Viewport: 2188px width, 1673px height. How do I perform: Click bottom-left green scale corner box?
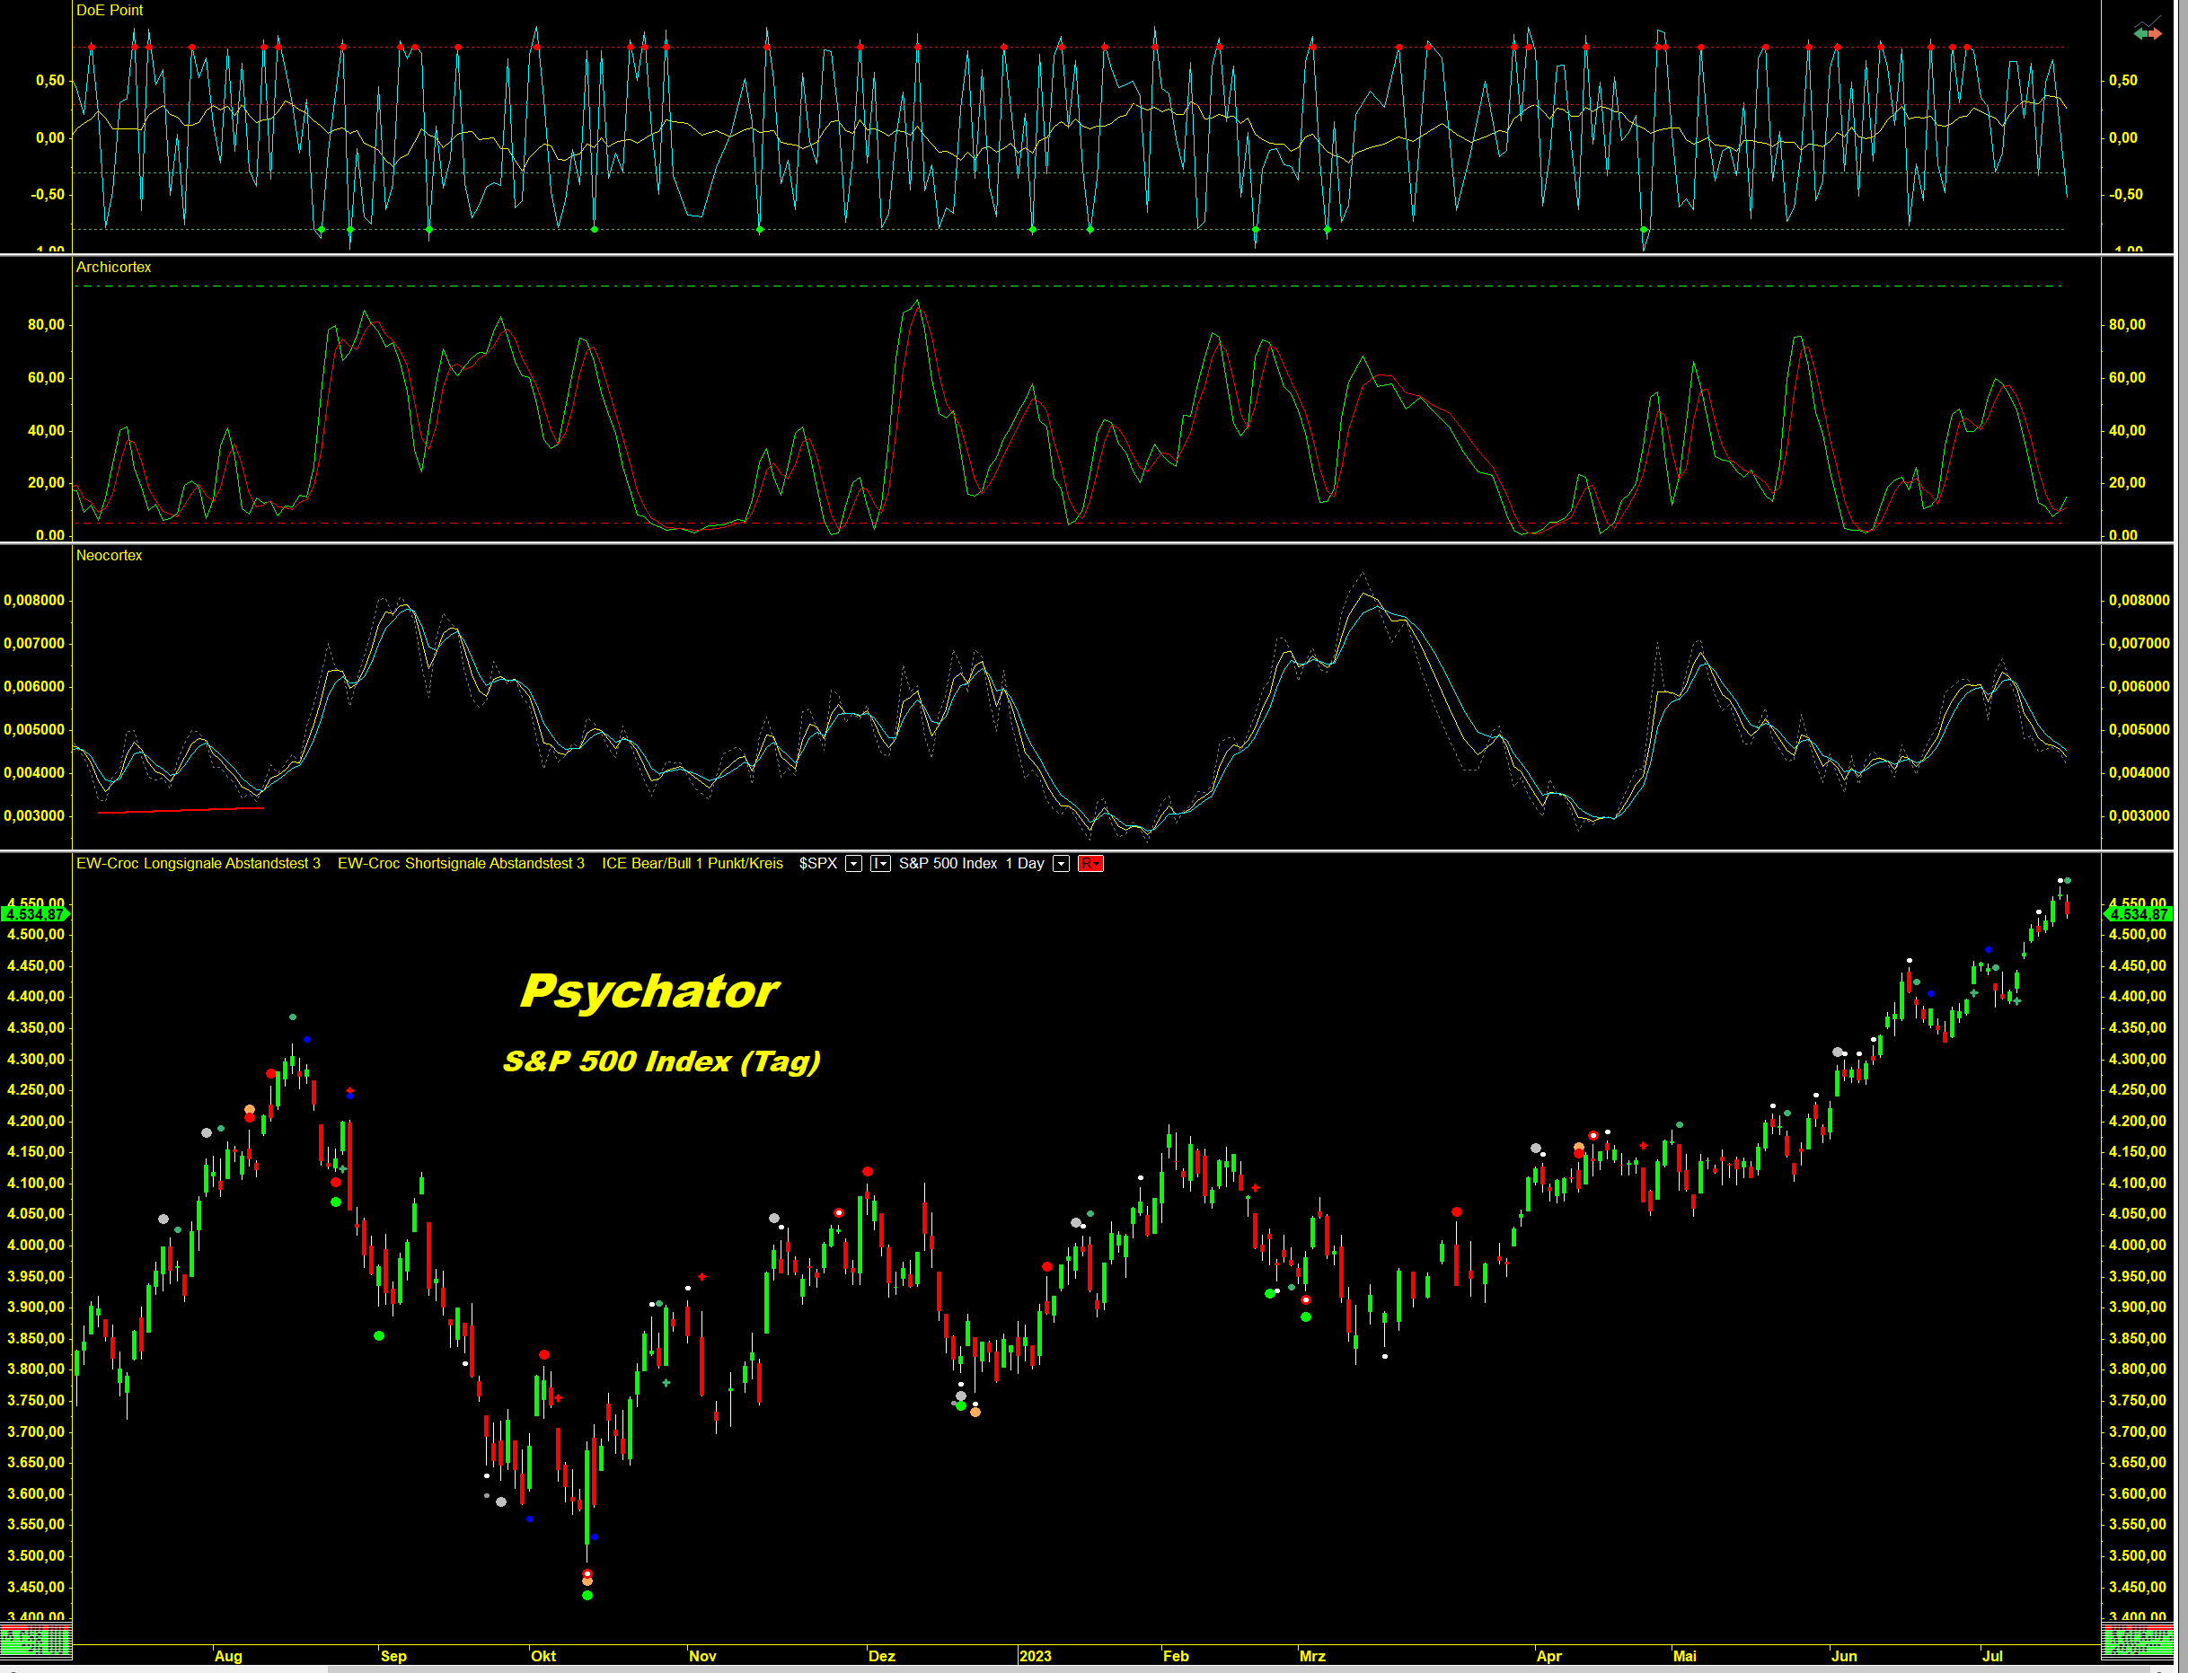[x=36, y=1639]
